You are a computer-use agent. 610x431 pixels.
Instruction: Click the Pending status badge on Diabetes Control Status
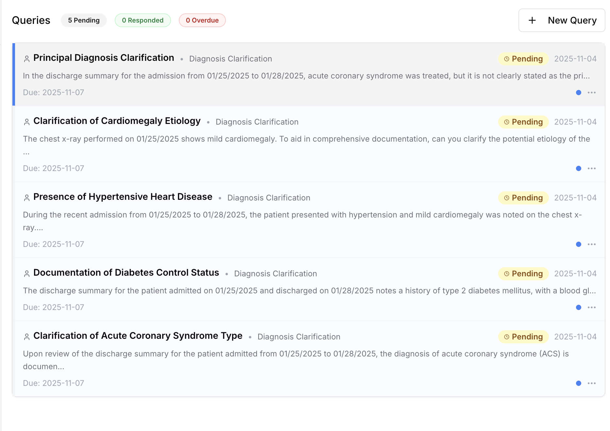[x=523, y=274]
